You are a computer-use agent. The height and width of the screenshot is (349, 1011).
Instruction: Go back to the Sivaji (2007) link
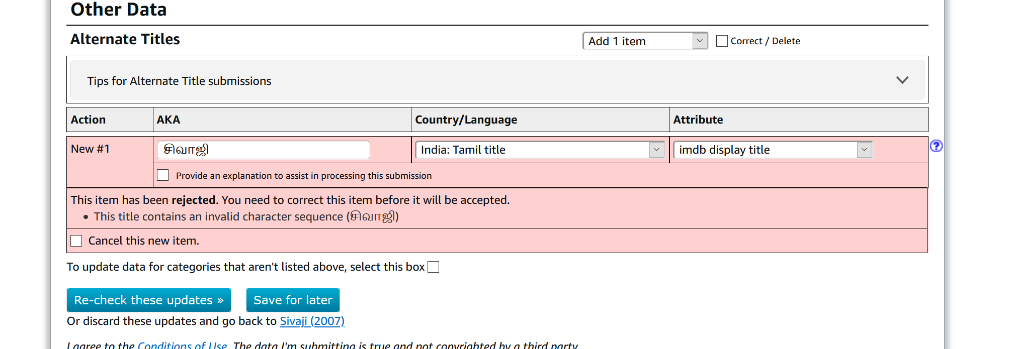tap(312, 321)
